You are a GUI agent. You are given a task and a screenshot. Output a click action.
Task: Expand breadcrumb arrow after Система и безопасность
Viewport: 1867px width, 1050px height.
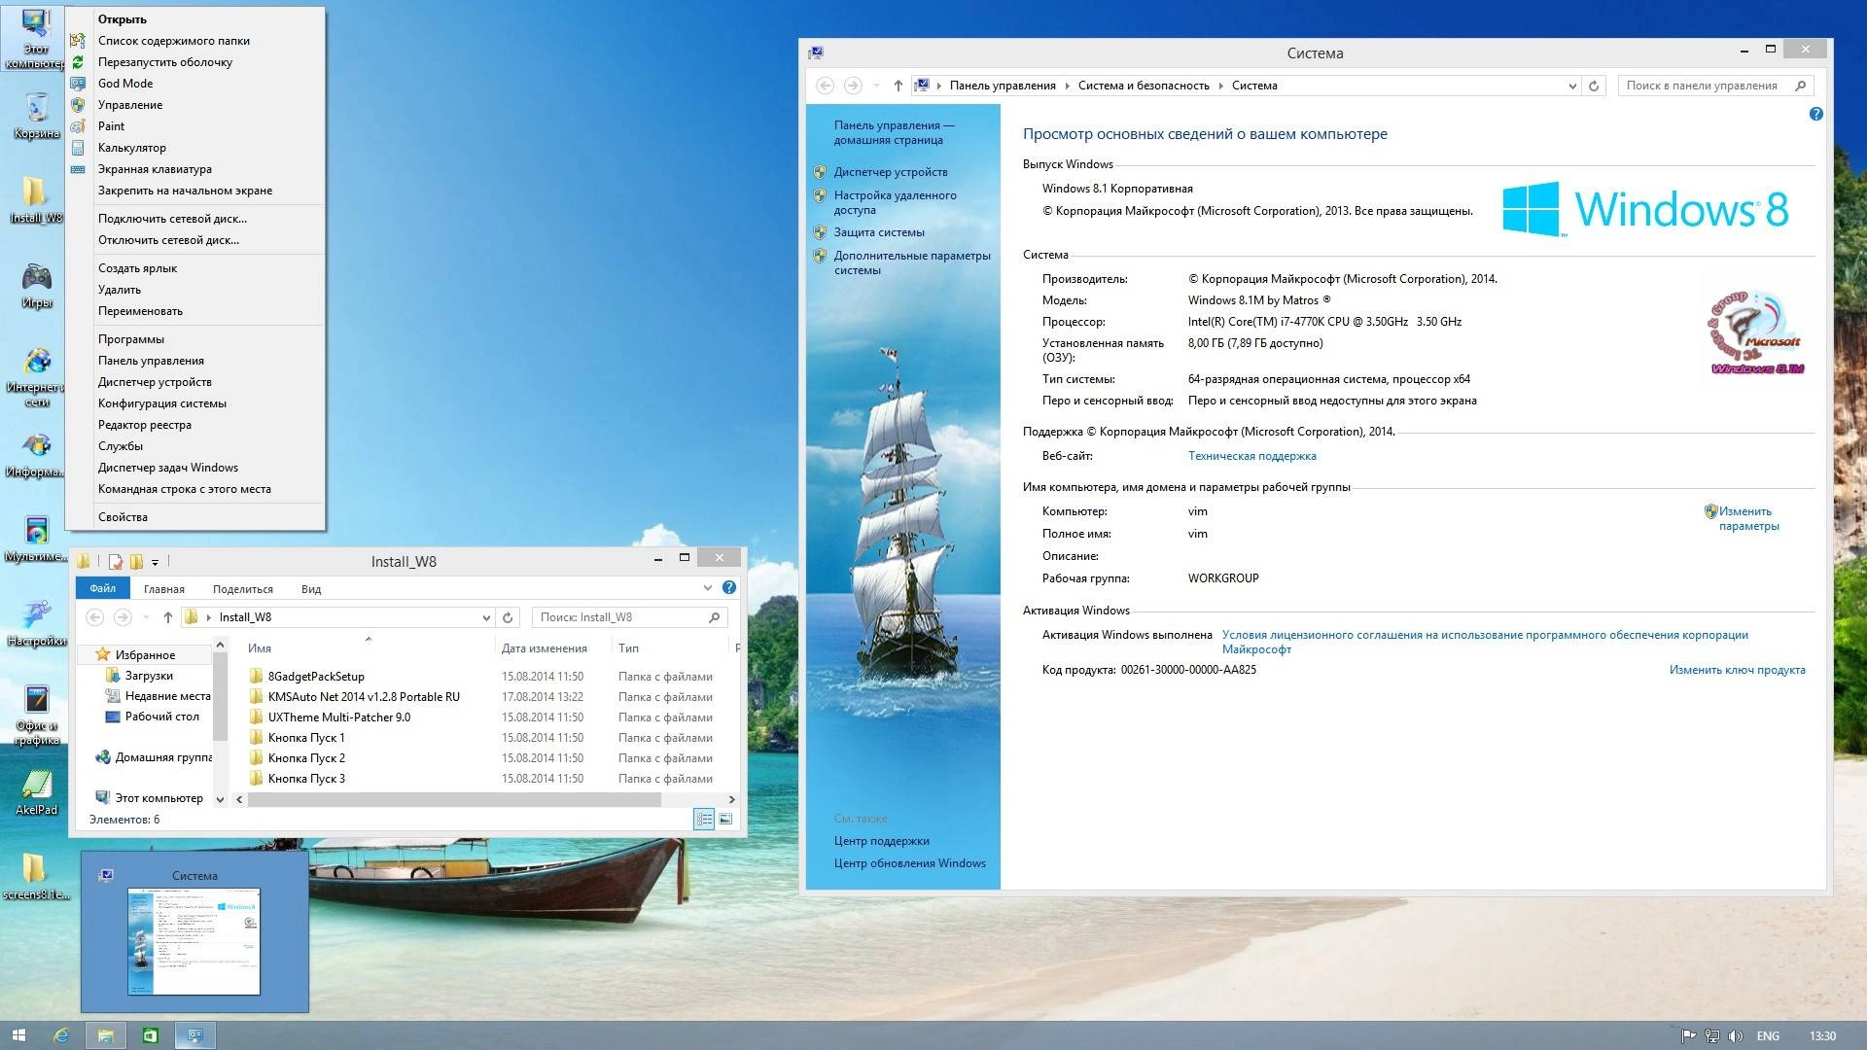coord(1220,86)
